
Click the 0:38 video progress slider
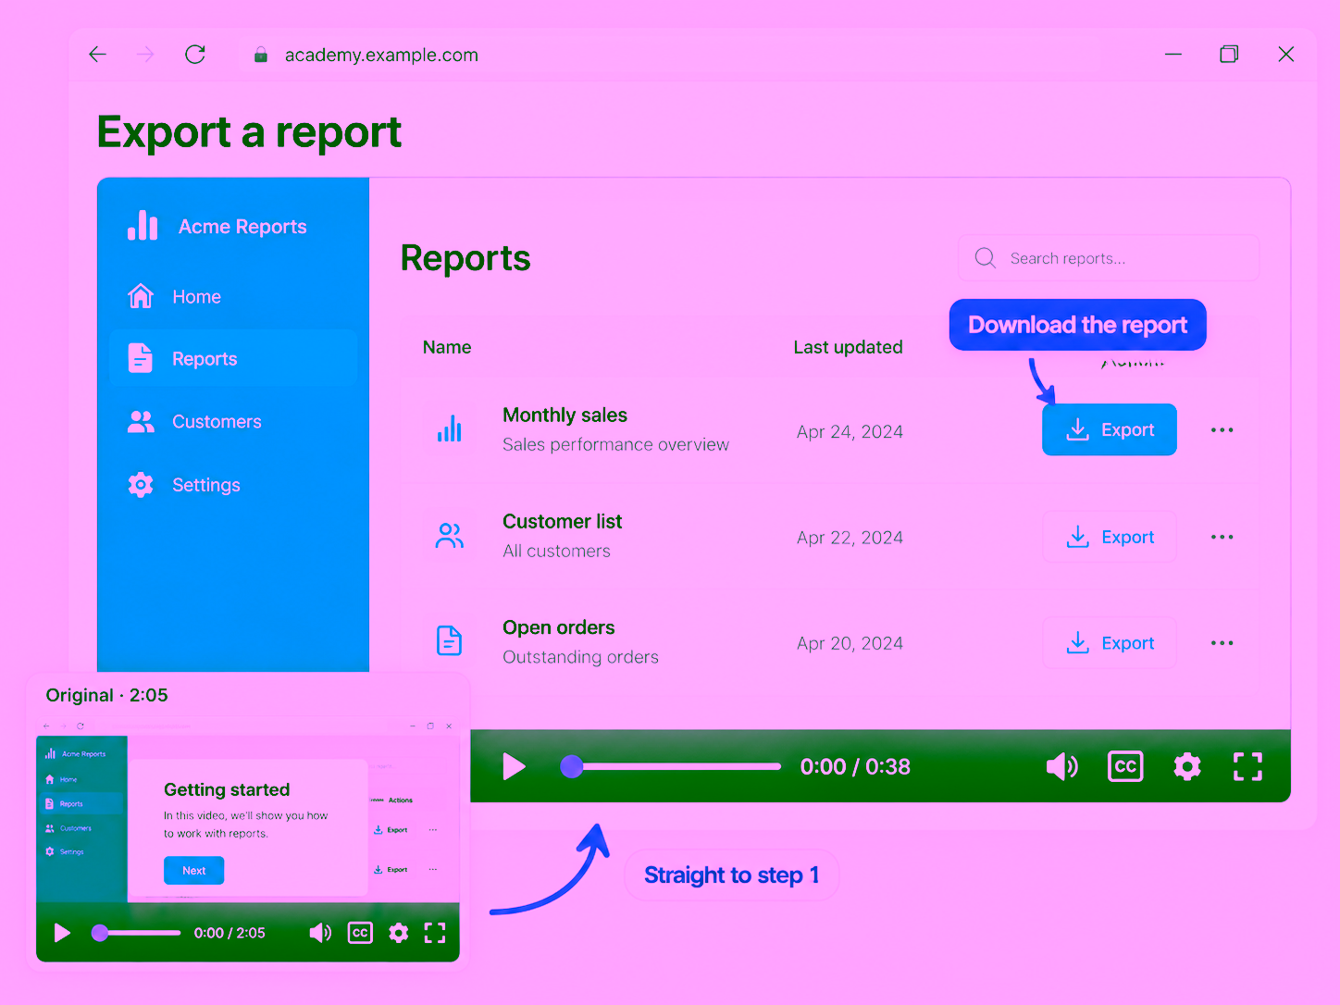671,766
